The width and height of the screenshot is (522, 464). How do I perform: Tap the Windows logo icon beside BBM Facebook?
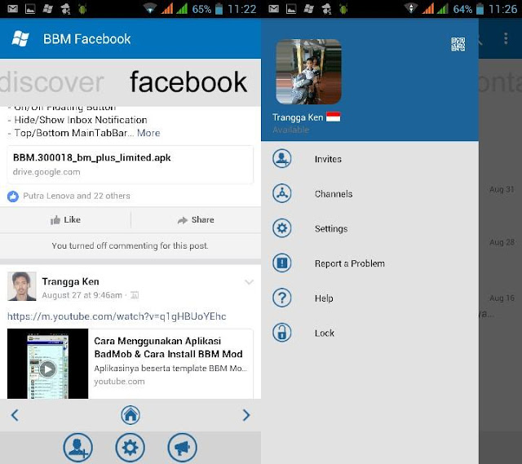[20, 38]
